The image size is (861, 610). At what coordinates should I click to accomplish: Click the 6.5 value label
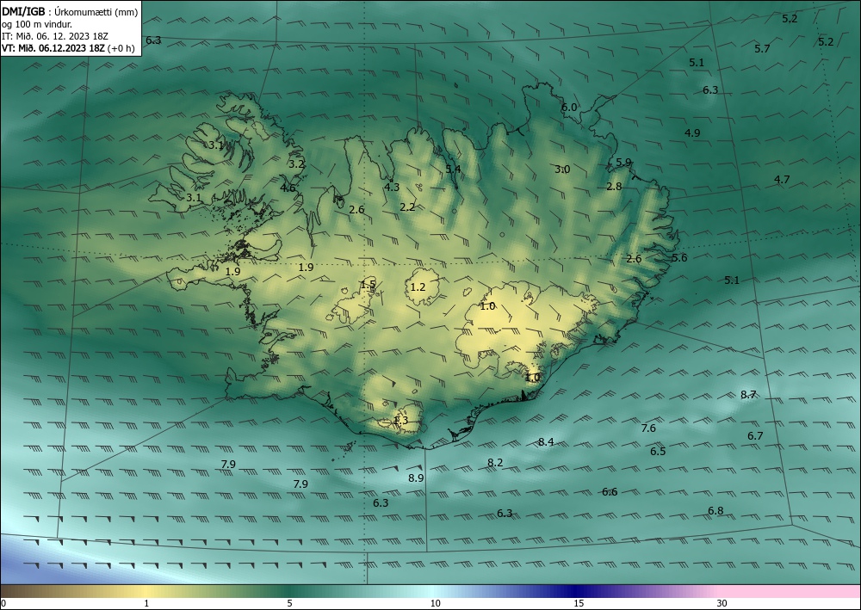(x=658, y=451)
